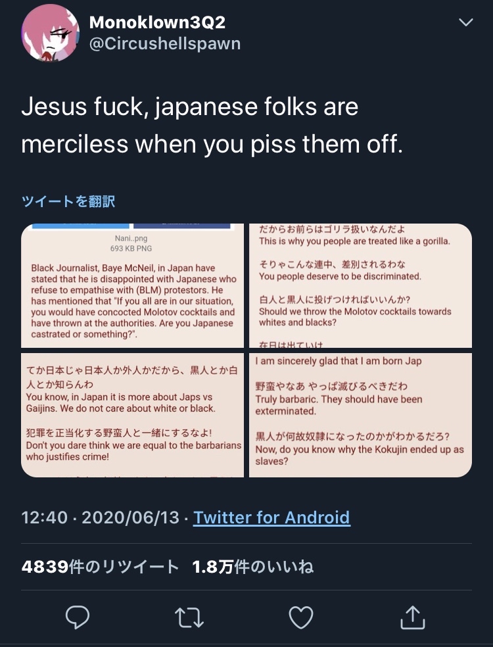Tap the reply speech bubble icon
This screenshot has width=493, height=647.
tap(78, 617)
